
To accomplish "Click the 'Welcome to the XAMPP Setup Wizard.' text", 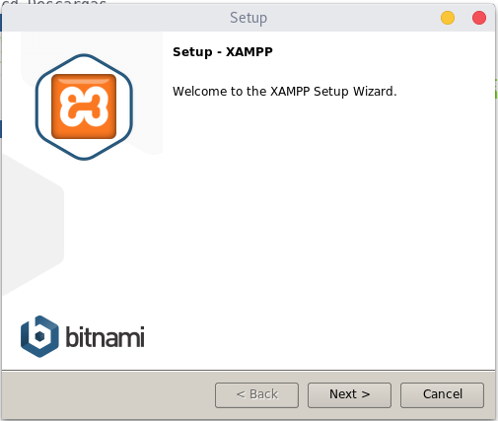I will coord(285,92).
